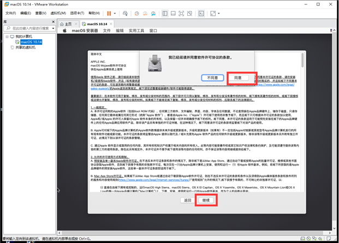Click the sound card status icon

[320, 239]
